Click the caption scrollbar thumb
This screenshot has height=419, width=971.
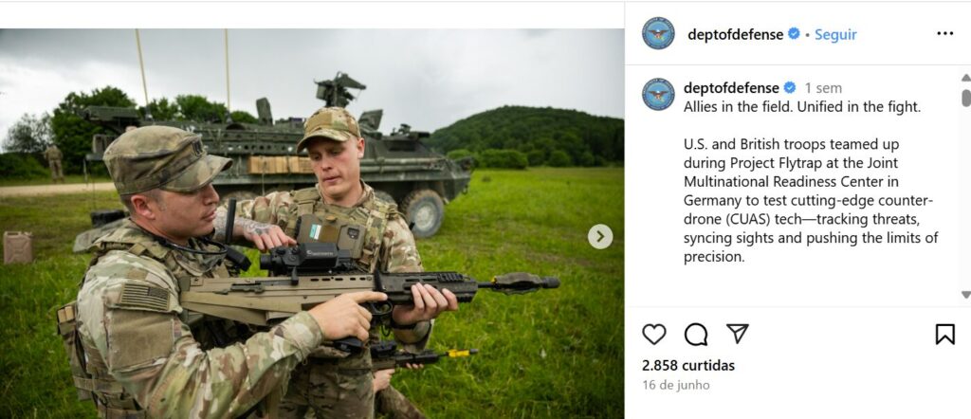(x=966, y=98)
